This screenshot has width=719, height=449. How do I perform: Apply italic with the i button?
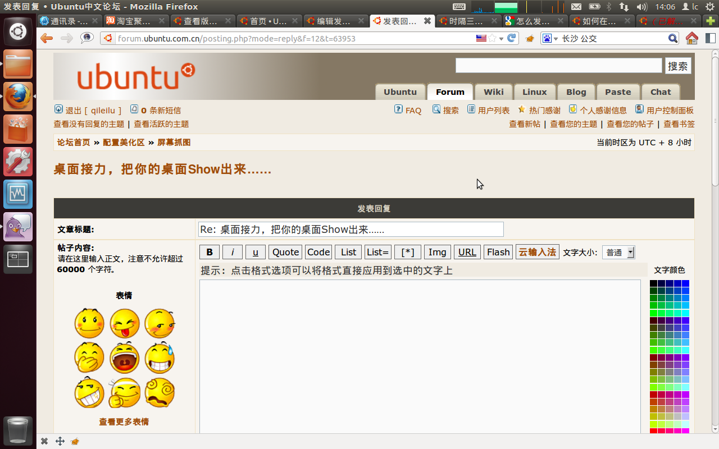tap(233, 252)
